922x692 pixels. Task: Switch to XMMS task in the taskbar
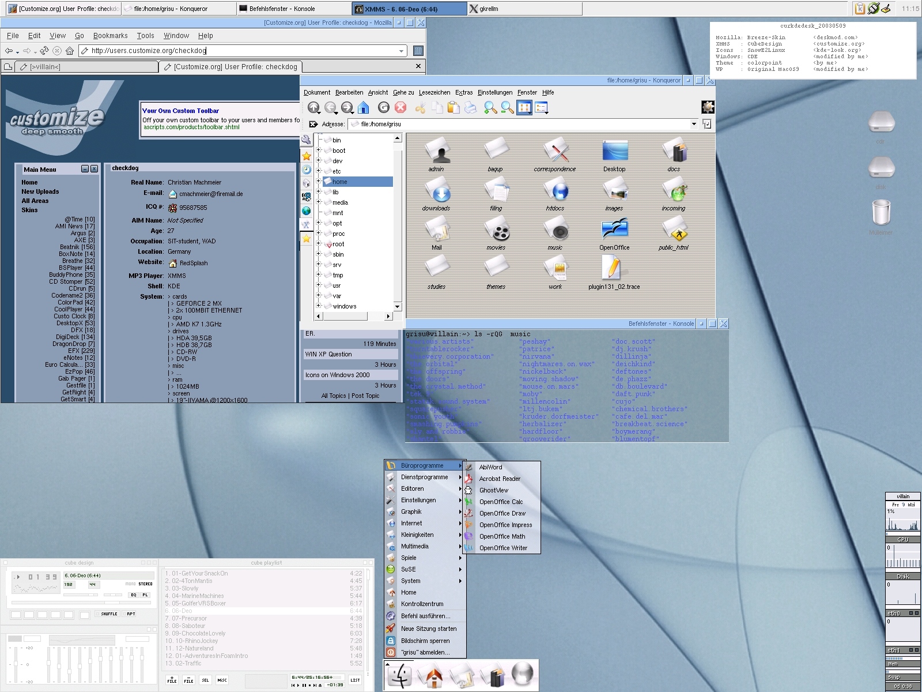click(409, 9)
